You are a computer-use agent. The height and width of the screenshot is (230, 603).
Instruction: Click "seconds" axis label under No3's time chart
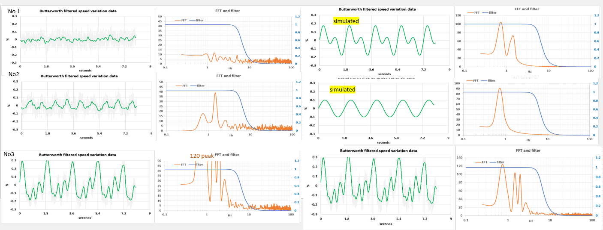tap(85, 218)
